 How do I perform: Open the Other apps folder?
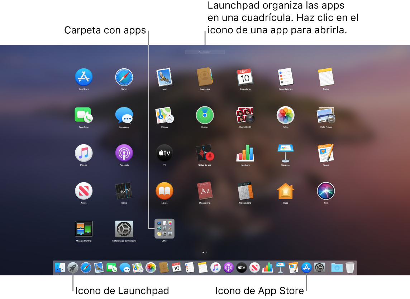click(x=164, y=229)
